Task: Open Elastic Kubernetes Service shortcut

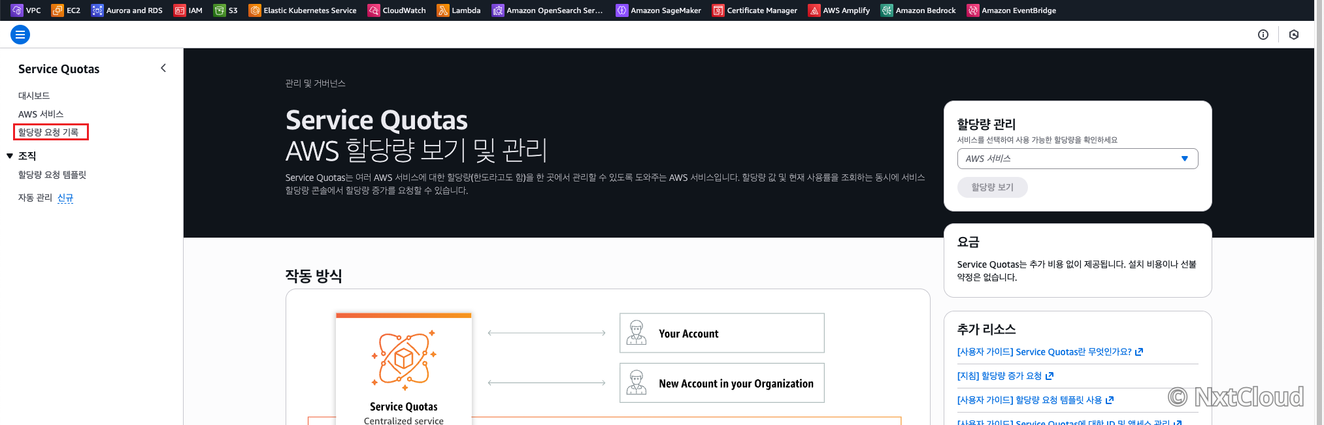Action: click(x=303, y=10)
